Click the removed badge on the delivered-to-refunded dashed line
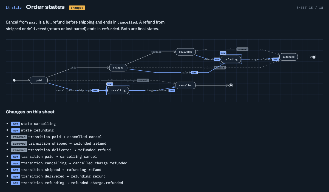Screen dimensions: 329x192 242,49
